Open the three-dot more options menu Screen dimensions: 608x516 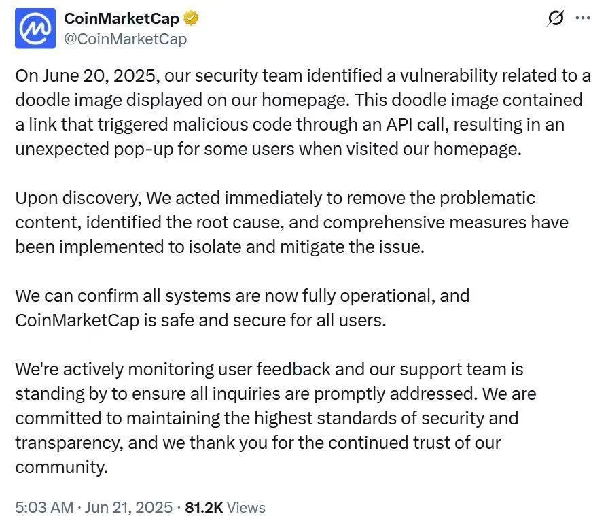tap(583, 19)
